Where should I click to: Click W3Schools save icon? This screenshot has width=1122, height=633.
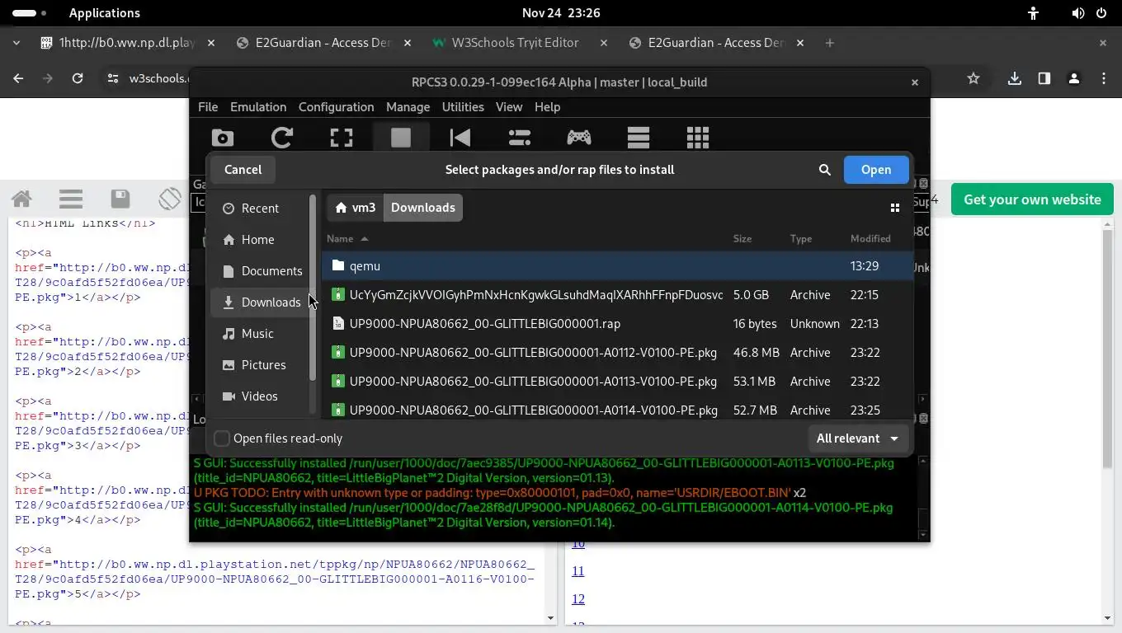click(x=120, y=199)
